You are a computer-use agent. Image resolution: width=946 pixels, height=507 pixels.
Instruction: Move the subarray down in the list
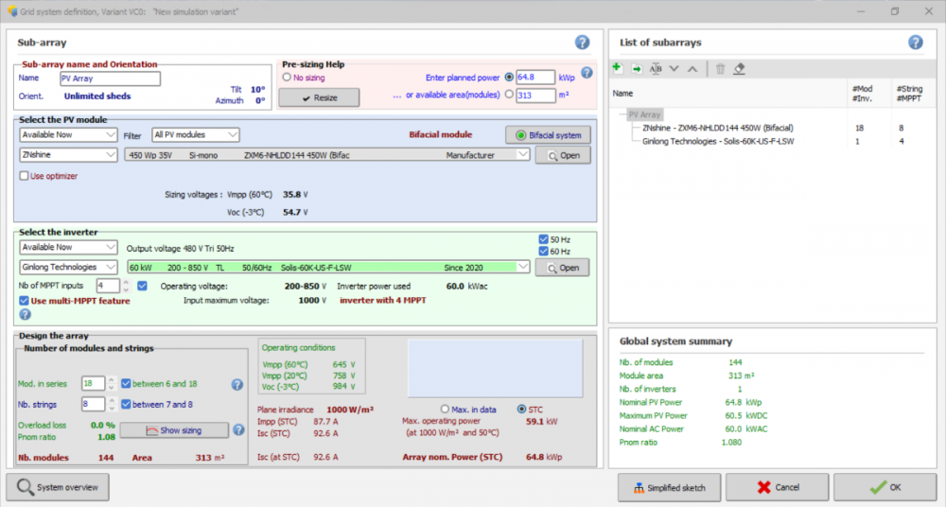click(x=674, y=68)
